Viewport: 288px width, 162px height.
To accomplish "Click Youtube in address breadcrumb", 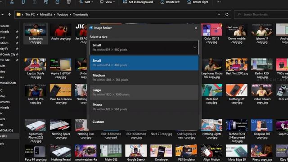I will (x=62, y=14).
